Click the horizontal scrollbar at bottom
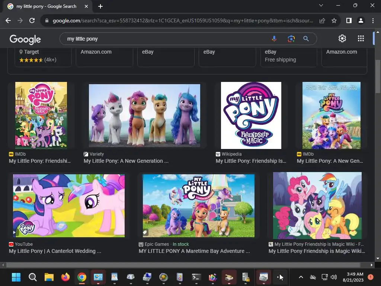This screenshot has width=381, height=286. tap(183, 265)
